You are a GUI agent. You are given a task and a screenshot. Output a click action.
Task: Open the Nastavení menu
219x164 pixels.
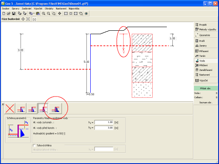coord(61,9)
